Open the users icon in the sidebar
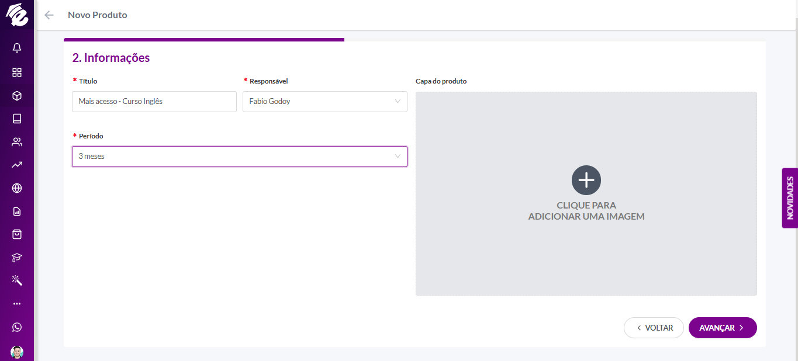 [x=17, y=142]
